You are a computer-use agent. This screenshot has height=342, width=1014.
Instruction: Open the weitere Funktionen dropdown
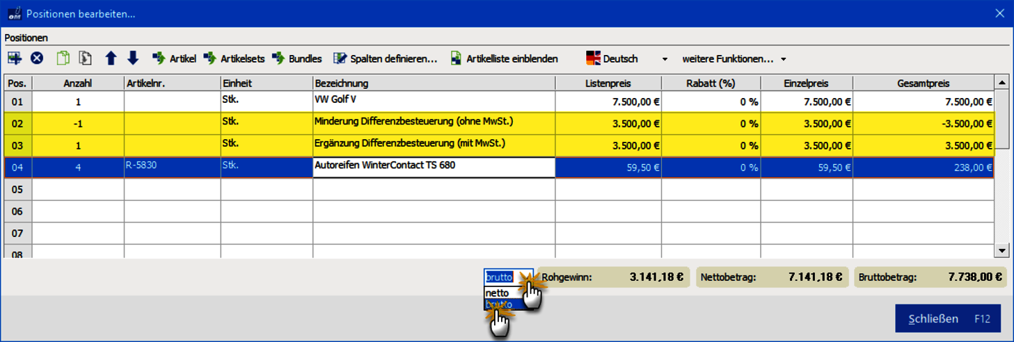(734, 59)
